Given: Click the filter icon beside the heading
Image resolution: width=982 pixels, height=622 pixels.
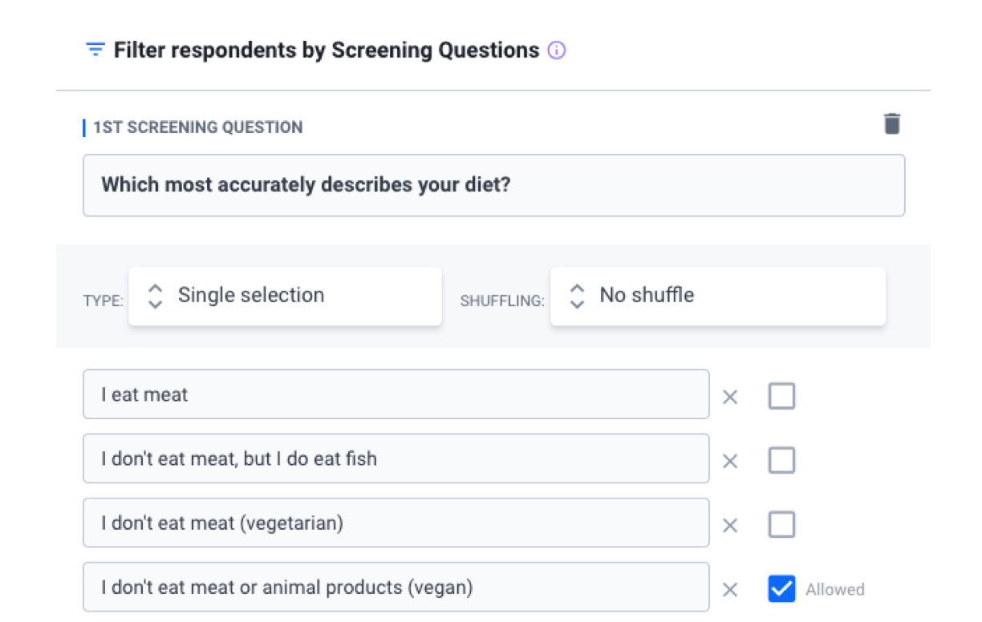Looking at the screenshot, I should 95,50.
